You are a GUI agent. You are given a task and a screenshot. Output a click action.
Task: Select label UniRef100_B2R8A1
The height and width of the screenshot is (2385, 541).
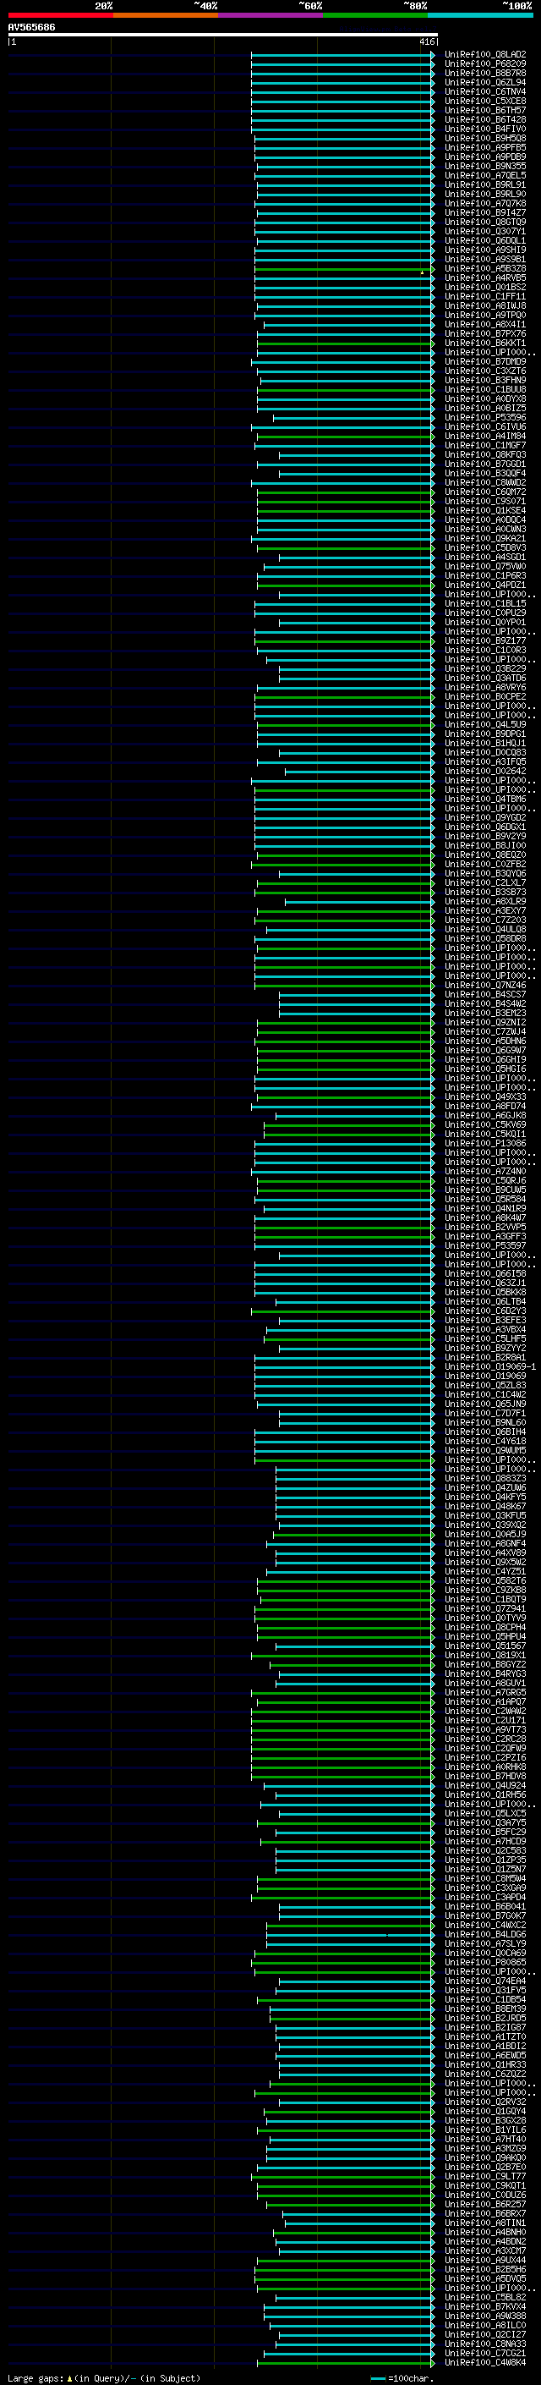point(484,1357)
